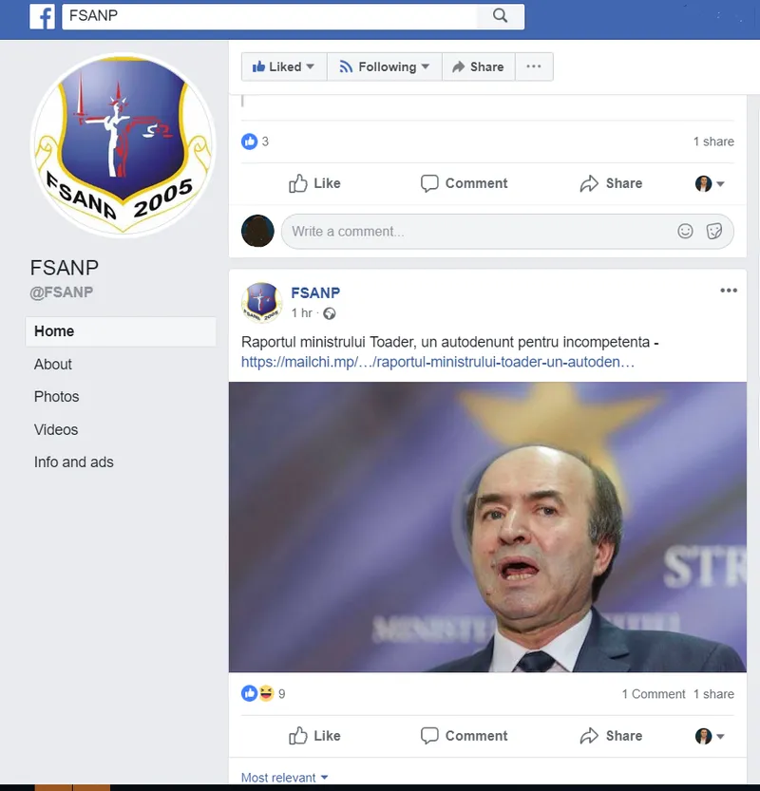Image resolution: width=760 pixels, height=791 pixels.
Task: Open the minister photo in the post
Action: click(487, 527)
